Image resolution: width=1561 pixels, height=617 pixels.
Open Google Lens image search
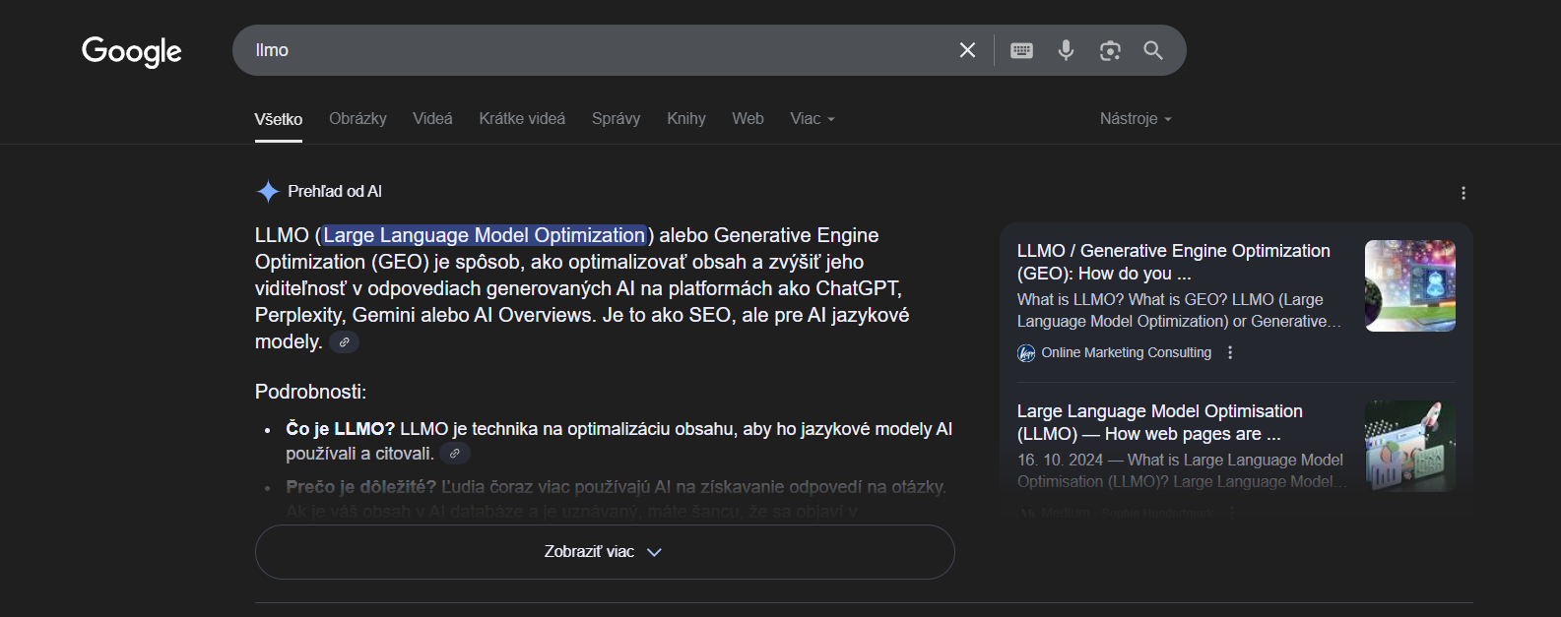pos(1110,50)
